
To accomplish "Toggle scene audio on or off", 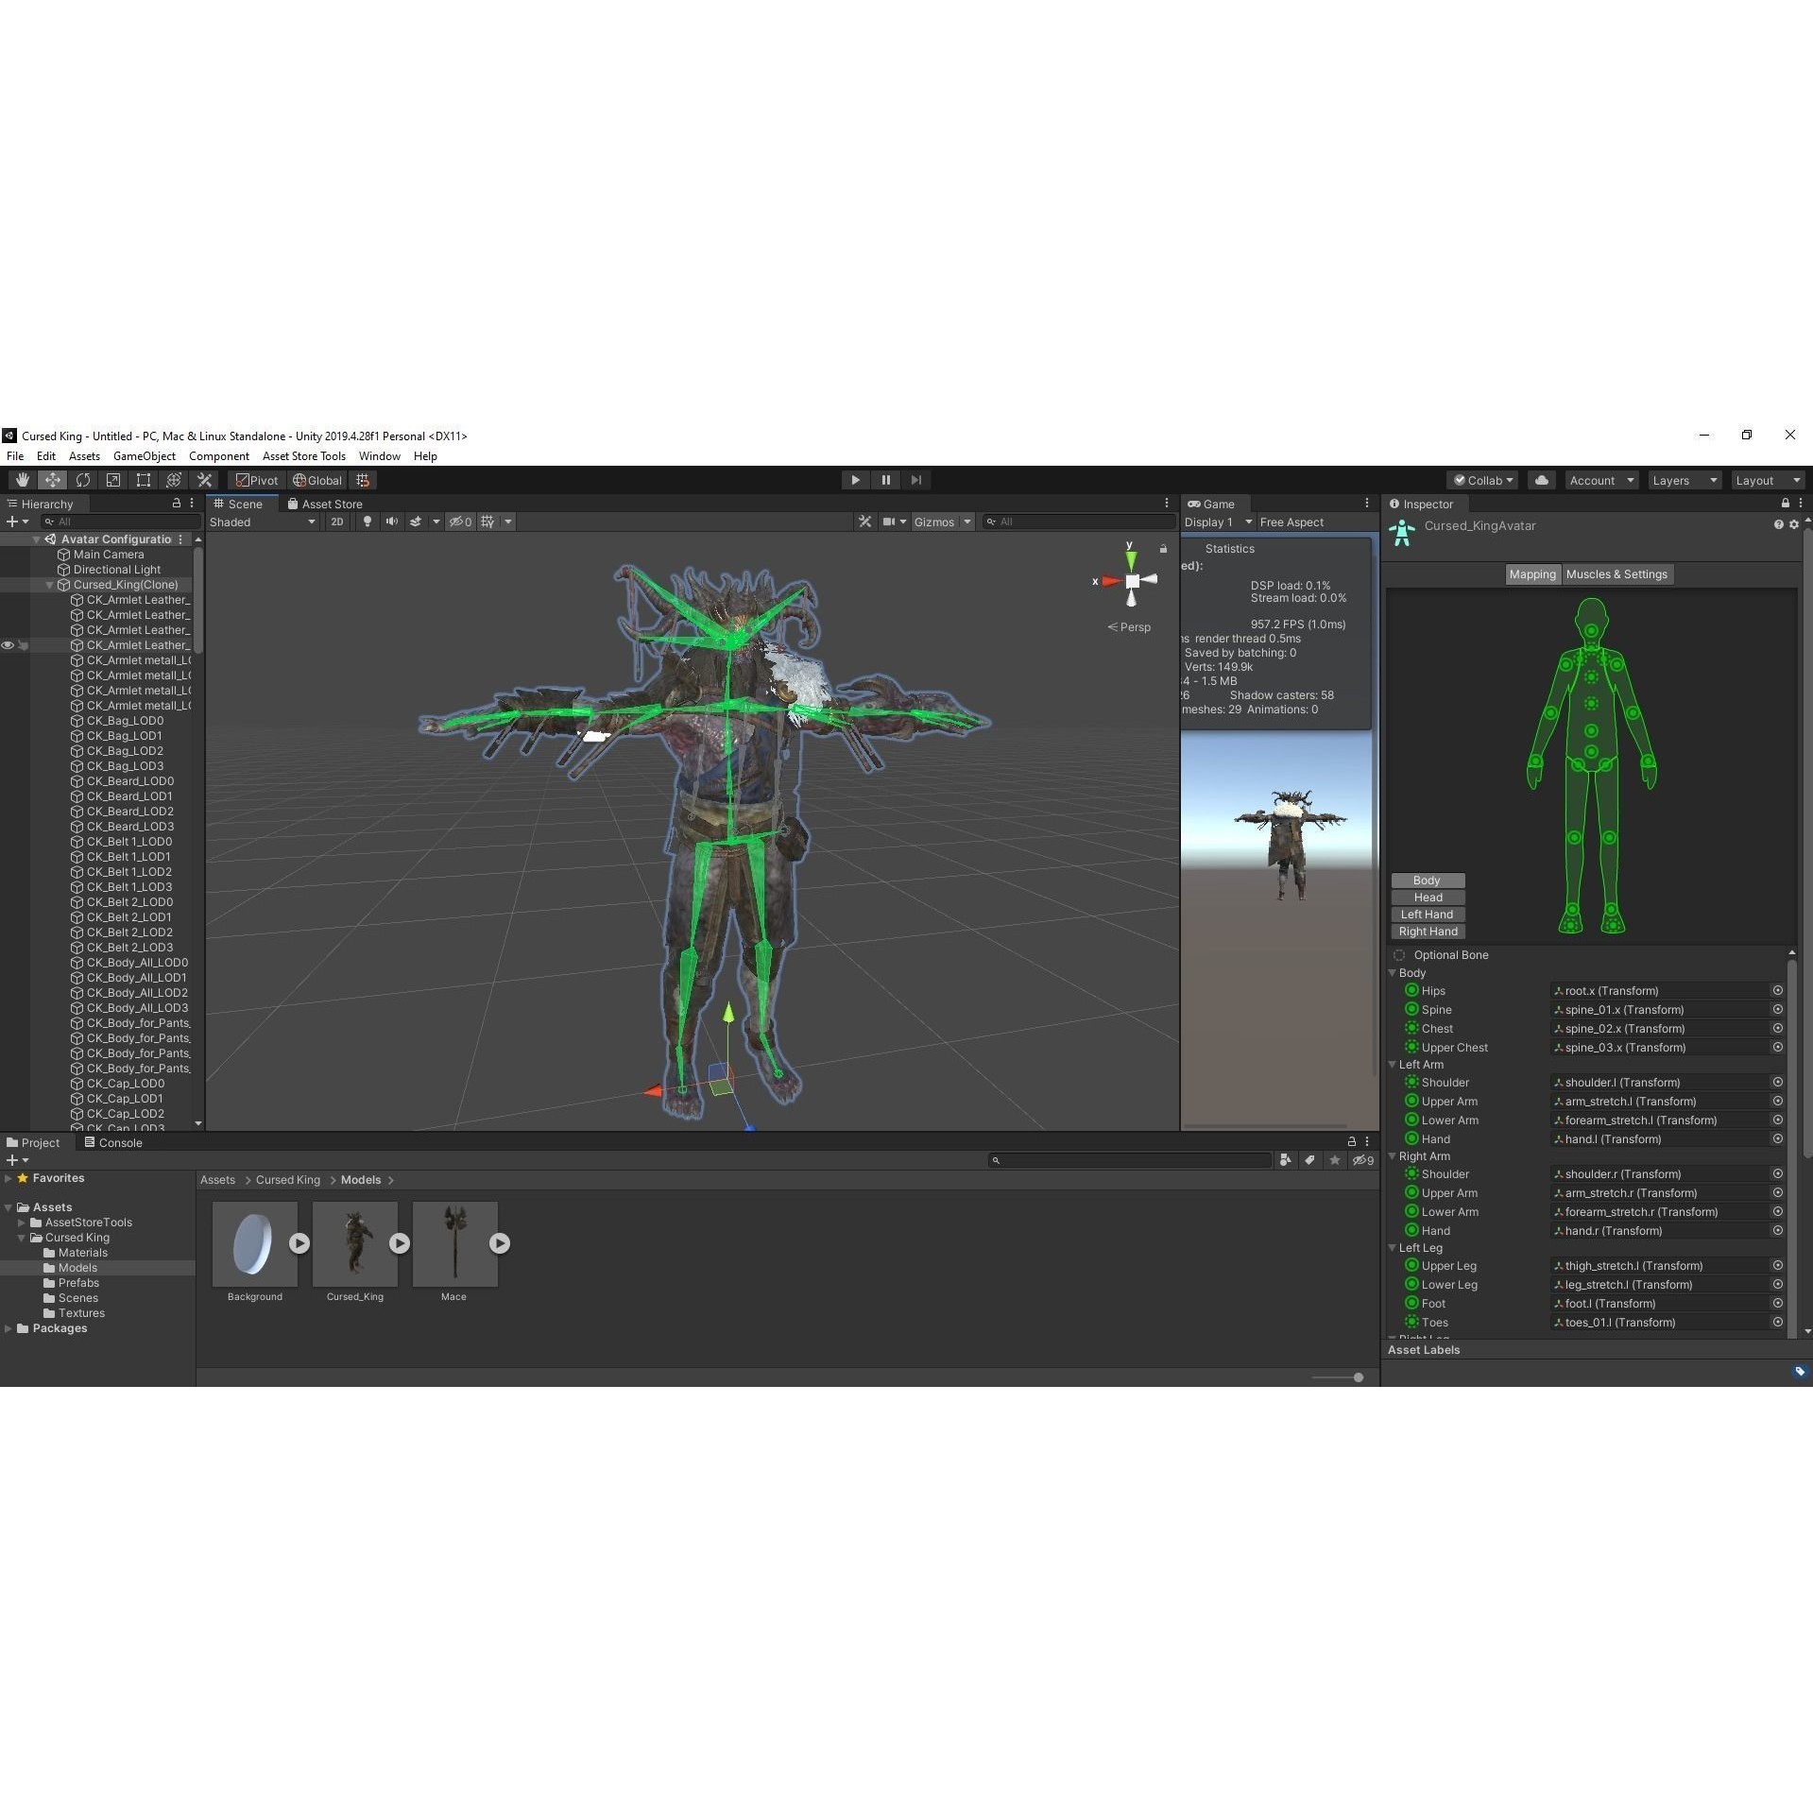I will [x=391, y=522].
